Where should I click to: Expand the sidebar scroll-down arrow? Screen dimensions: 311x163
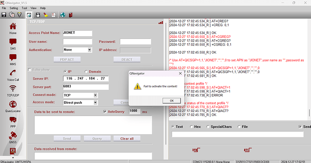click(13, 158)
